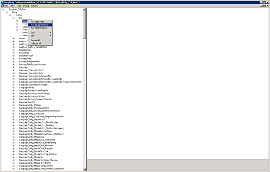Expand the BinaryData entity node

pos(13,53)
